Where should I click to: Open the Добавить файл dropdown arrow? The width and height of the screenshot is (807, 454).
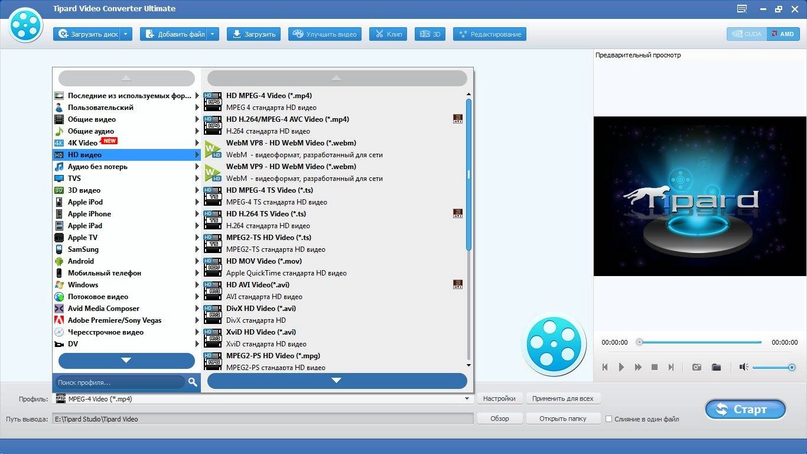pos(213,34)
